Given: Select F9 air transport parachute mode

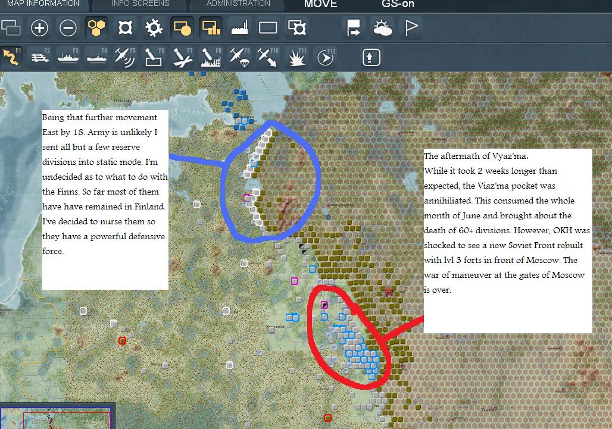Looking at the screenshot, I should pos(240,57).
